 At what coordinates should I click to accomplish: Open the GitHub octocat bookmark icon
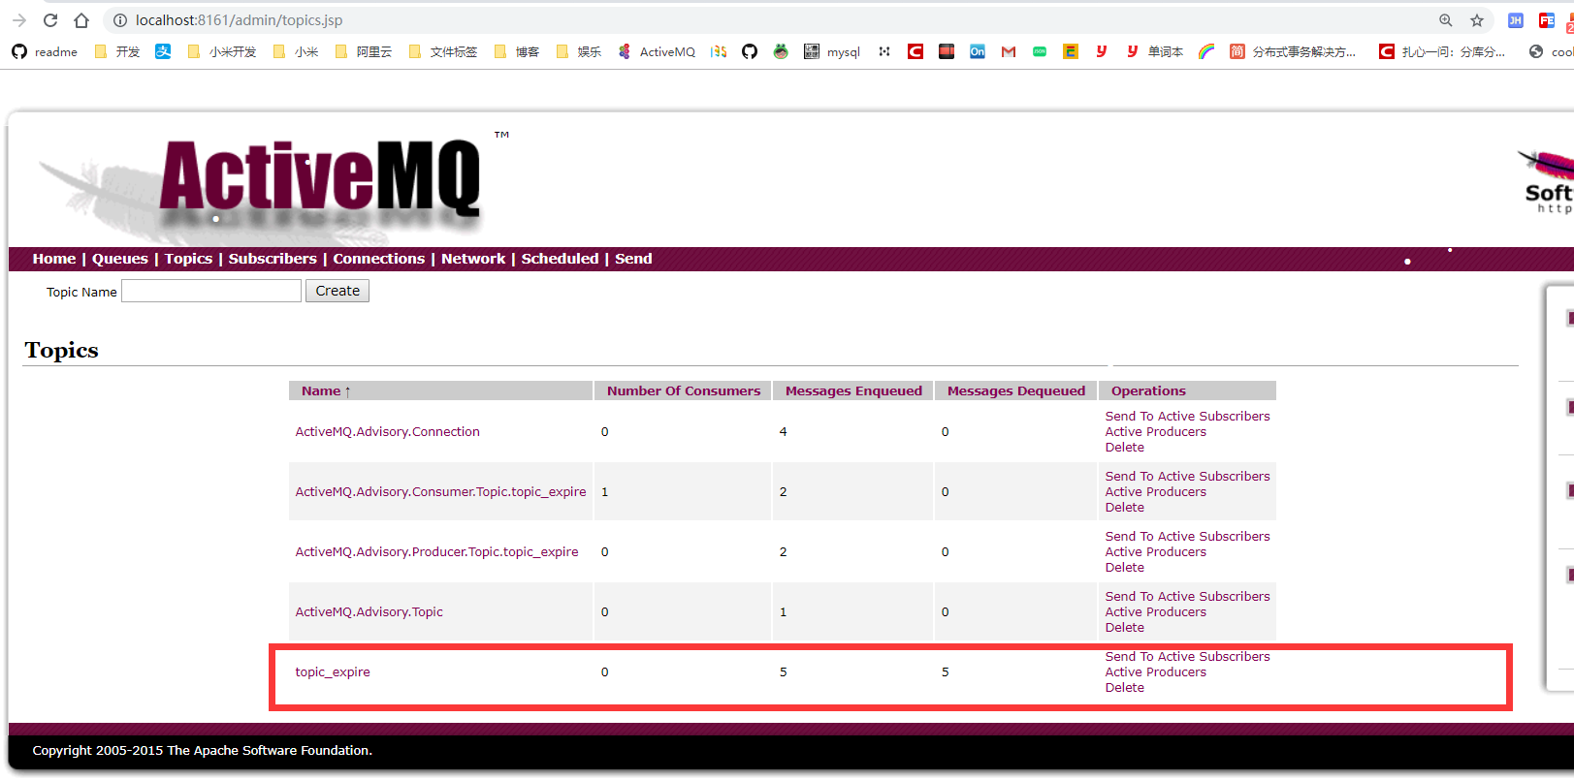(750, 51)
